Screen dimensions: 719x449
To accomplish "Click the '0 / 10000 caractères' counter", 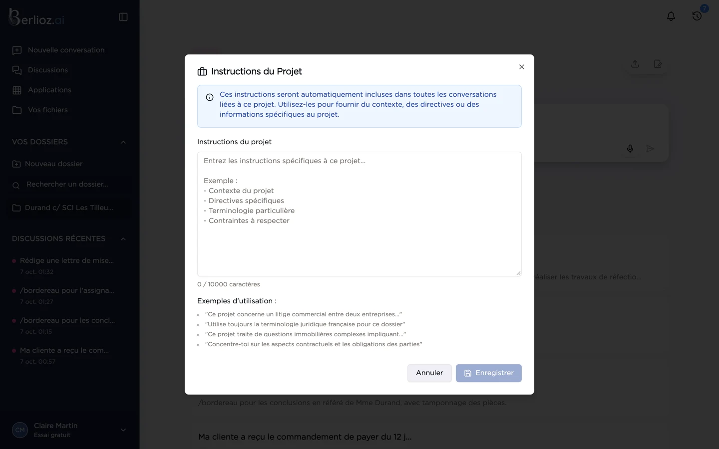I will tap(229, 284).
